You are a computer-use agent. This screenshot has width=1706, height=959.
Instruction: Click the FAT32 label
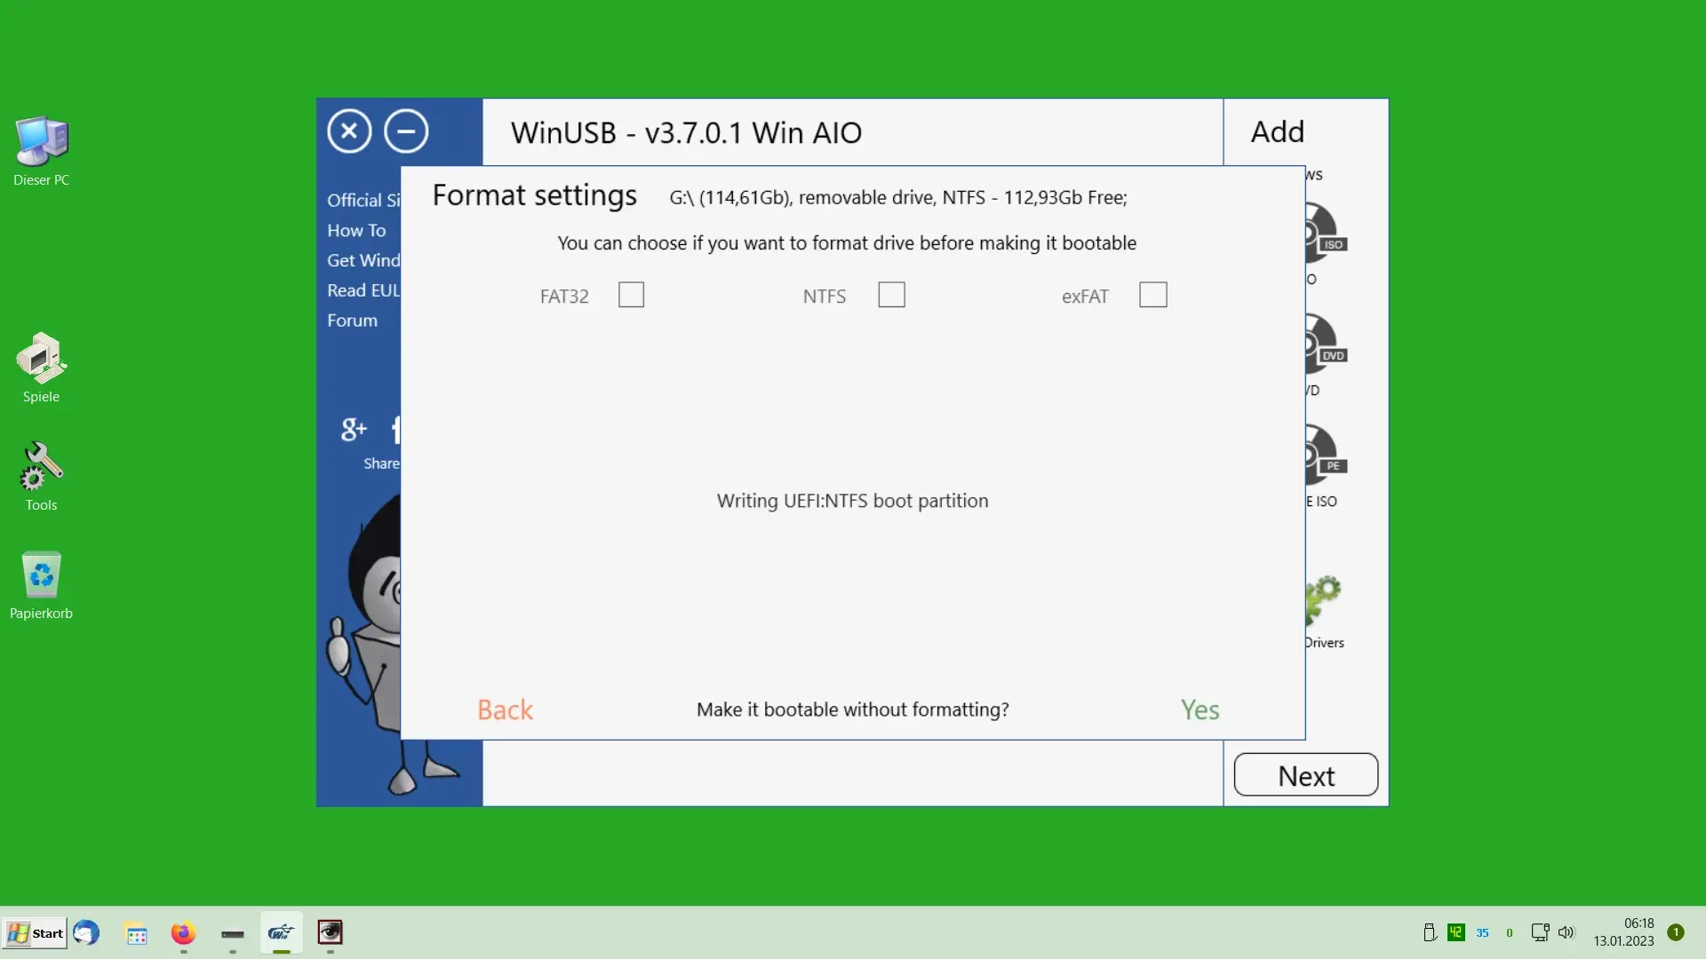click(x=564, y=297)
